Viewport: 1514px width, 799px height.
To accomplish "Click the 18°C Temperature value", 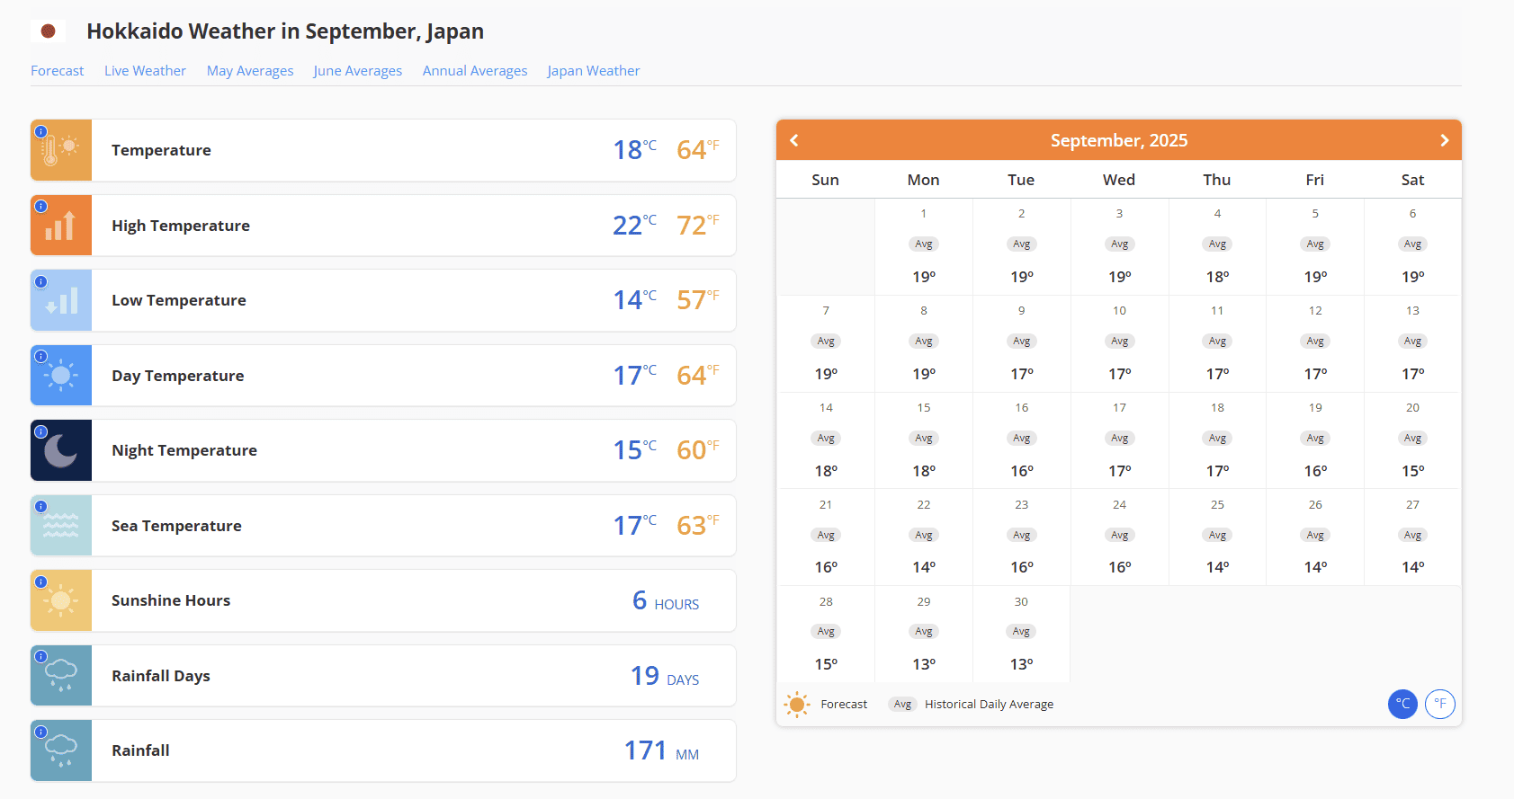I will point(635,149).
